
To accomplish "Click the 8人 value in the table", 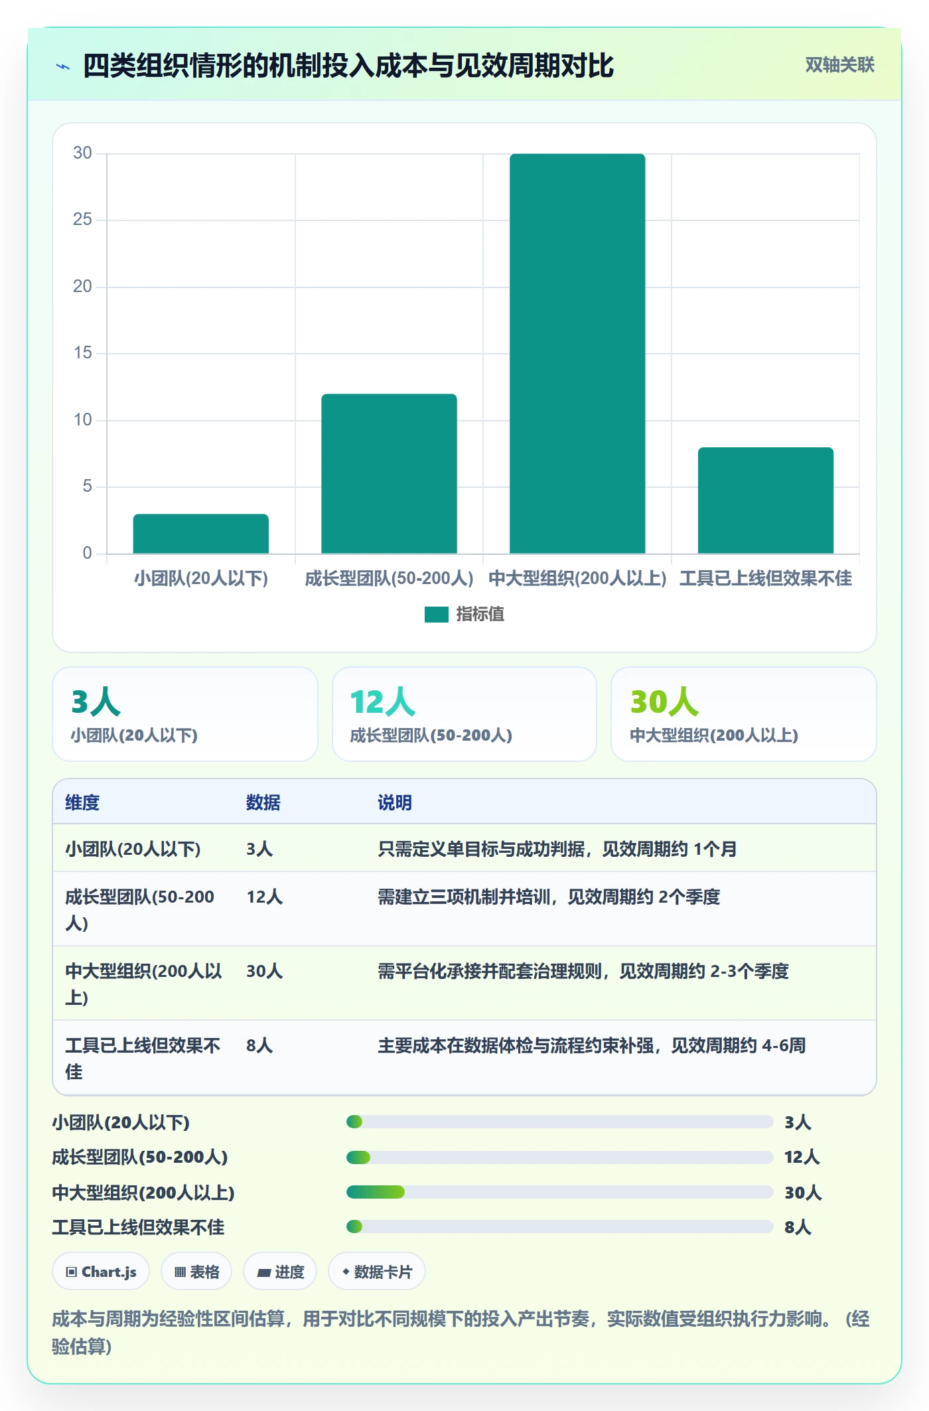I will point(259,1045).
